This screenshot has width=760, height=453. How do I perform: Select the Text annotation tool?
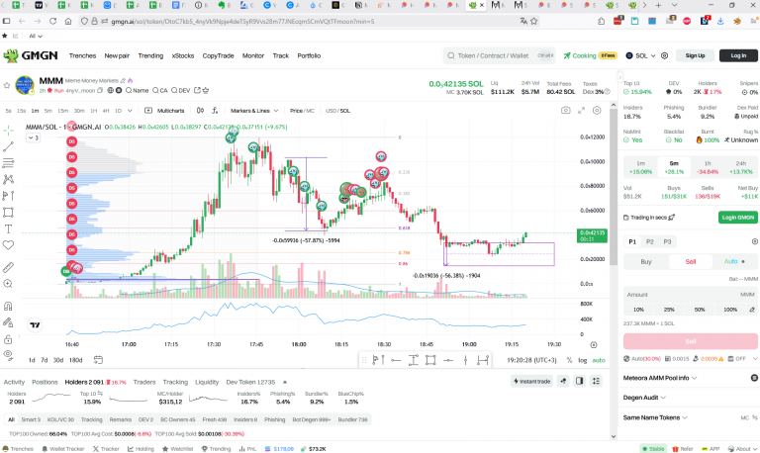[x=8, y=228]
